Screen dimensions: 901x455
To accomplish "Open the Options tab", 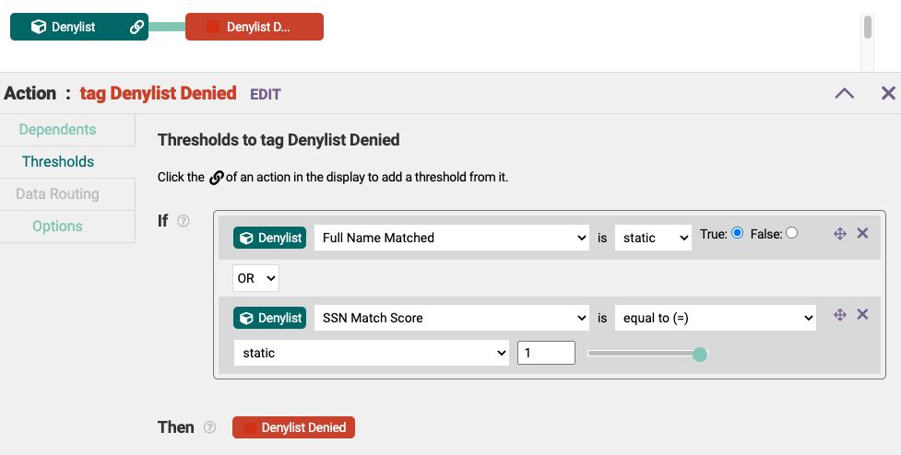I will [57, 226].
